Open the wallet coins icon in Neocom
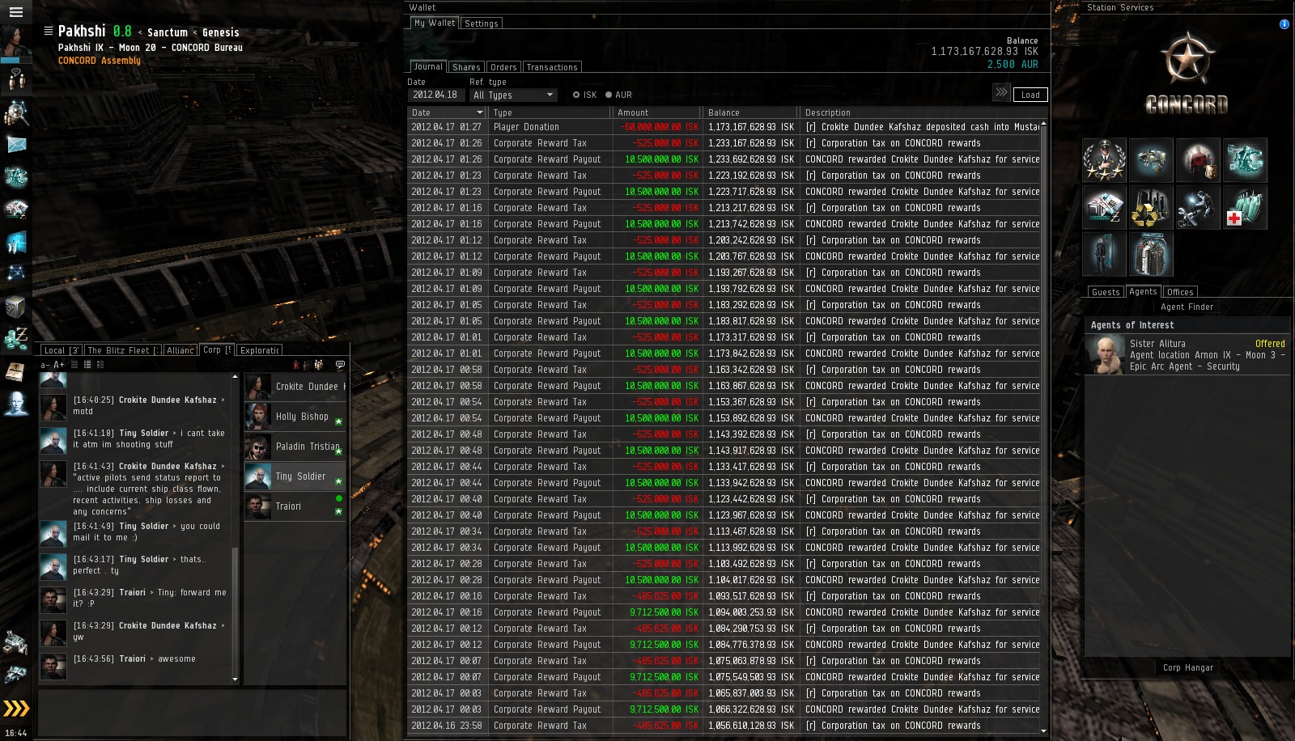 (15, 339)
